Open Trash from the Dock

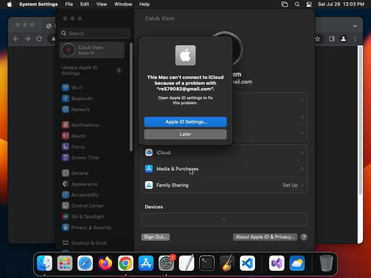point(326,263)
